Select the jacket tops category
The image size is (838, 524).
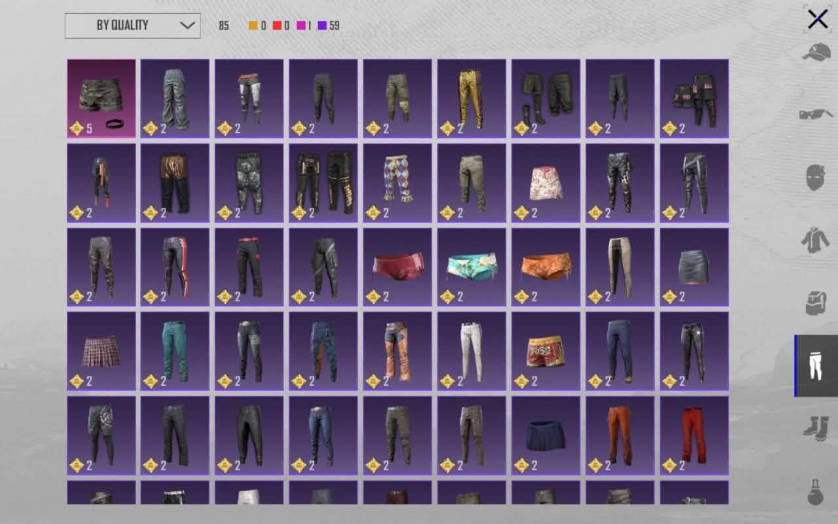[815, 240]
